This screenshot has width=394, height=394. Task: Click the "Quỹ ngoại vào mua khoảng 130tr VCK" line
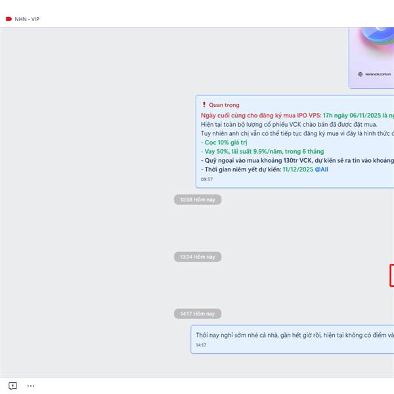point(297,161)
